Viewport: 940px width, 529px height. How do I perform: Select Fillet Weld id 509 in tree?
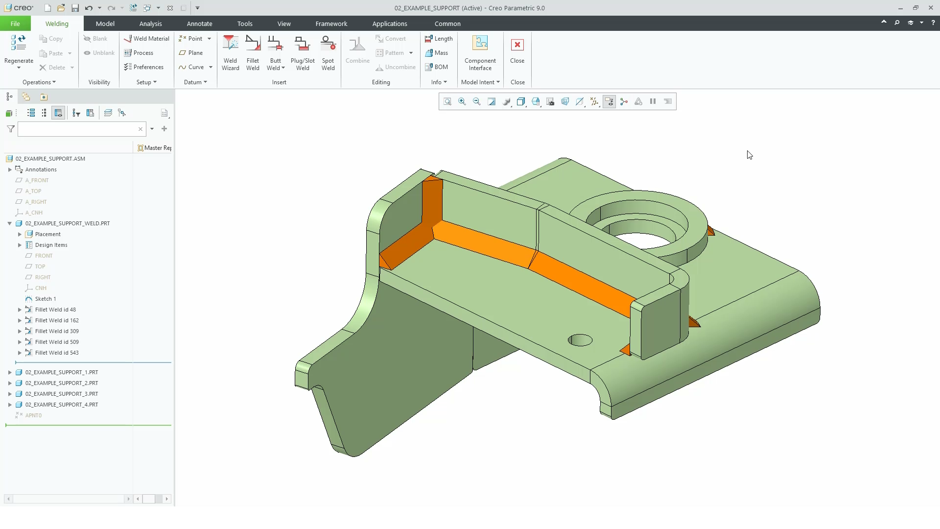click(57, 342)
